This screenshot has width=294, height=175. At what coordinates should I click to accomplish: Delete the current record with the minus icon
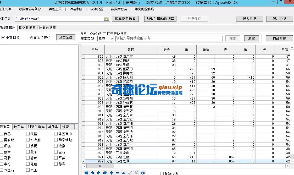pos(118,172)
